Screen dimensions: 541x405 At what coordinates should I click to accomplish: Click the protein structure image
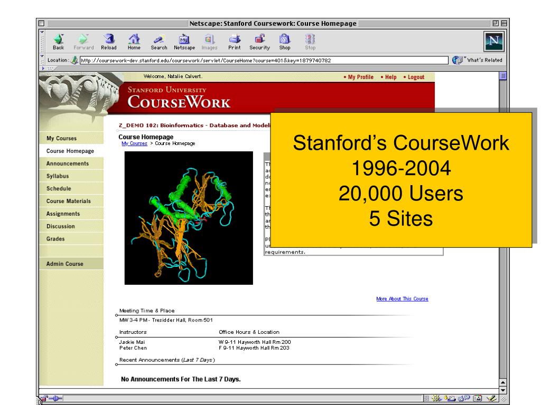pos(189,218)
